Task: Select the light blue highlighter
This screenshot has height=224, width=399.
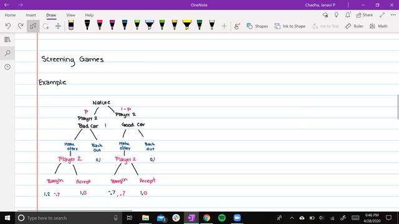Action: [x=150, y=25]
